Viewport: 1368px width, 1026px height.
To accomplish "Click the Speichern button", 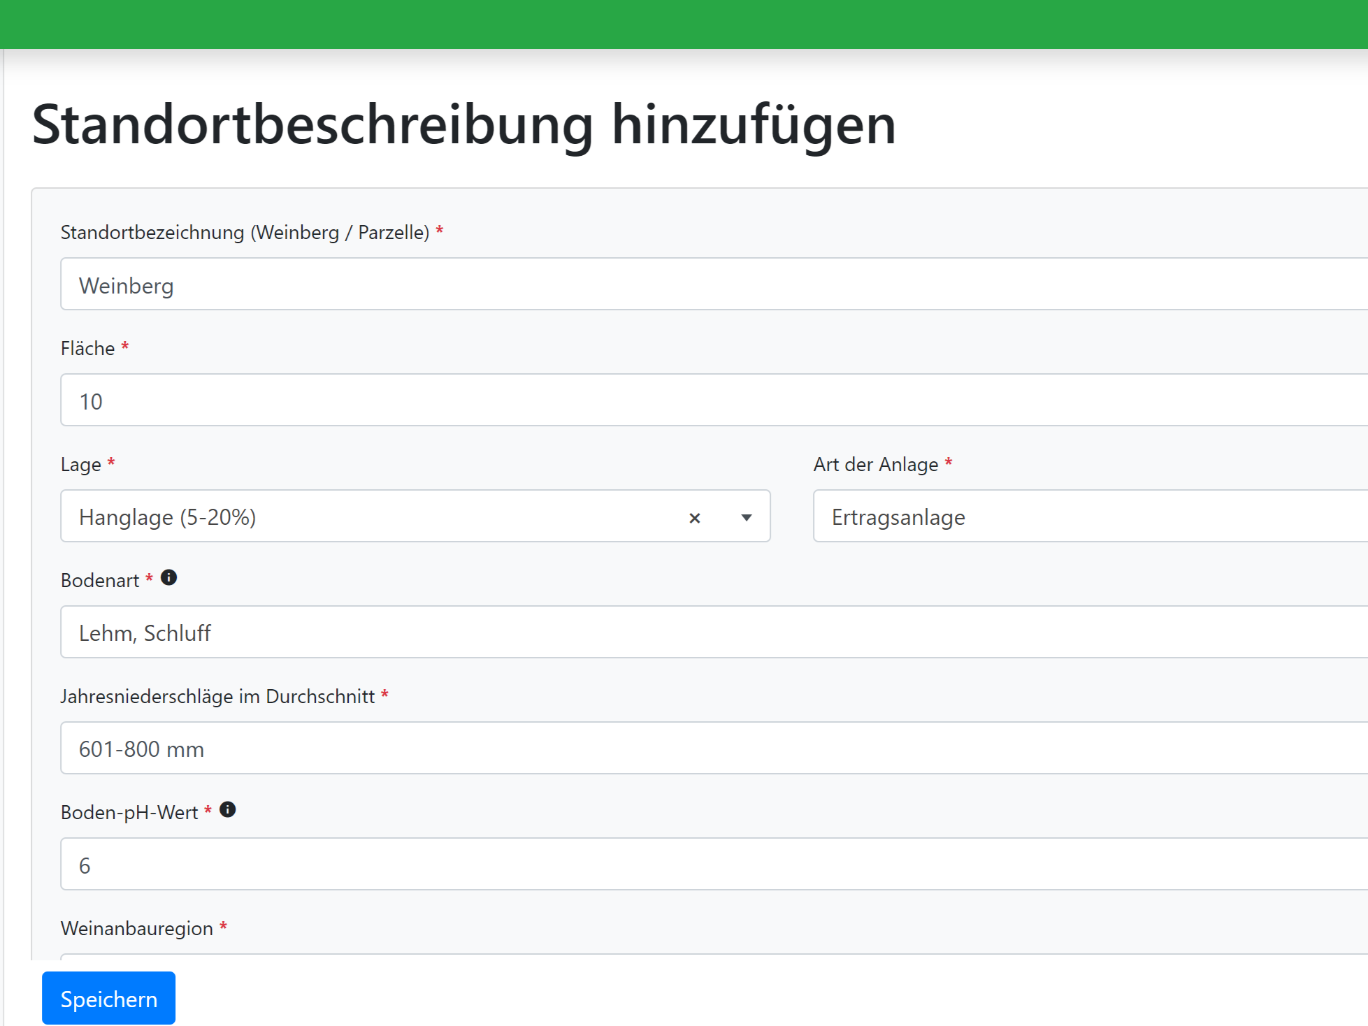I will point(108,998).
